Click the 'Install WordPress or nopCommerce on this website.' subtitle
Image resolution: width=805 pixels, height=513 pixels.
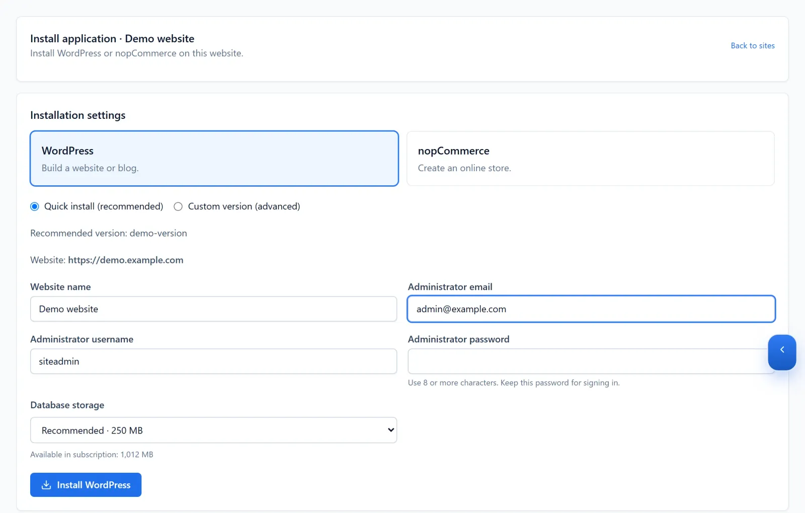coord(137,53)
